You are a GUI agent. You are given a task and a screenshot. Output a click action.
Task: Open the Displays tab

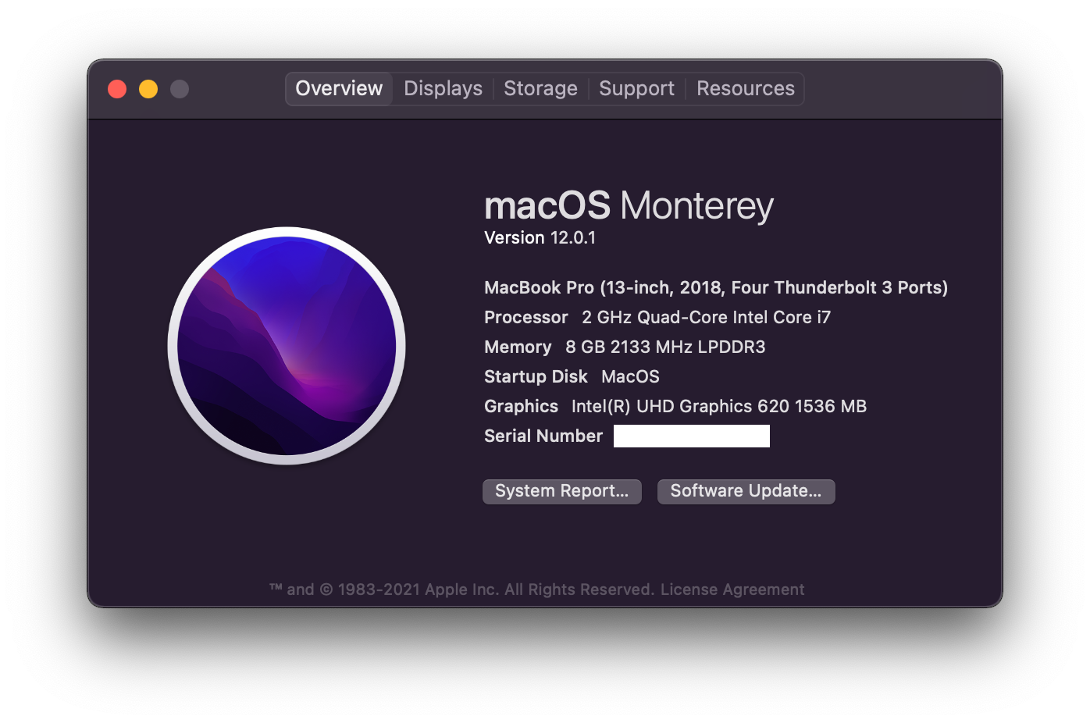click(443, 89)
